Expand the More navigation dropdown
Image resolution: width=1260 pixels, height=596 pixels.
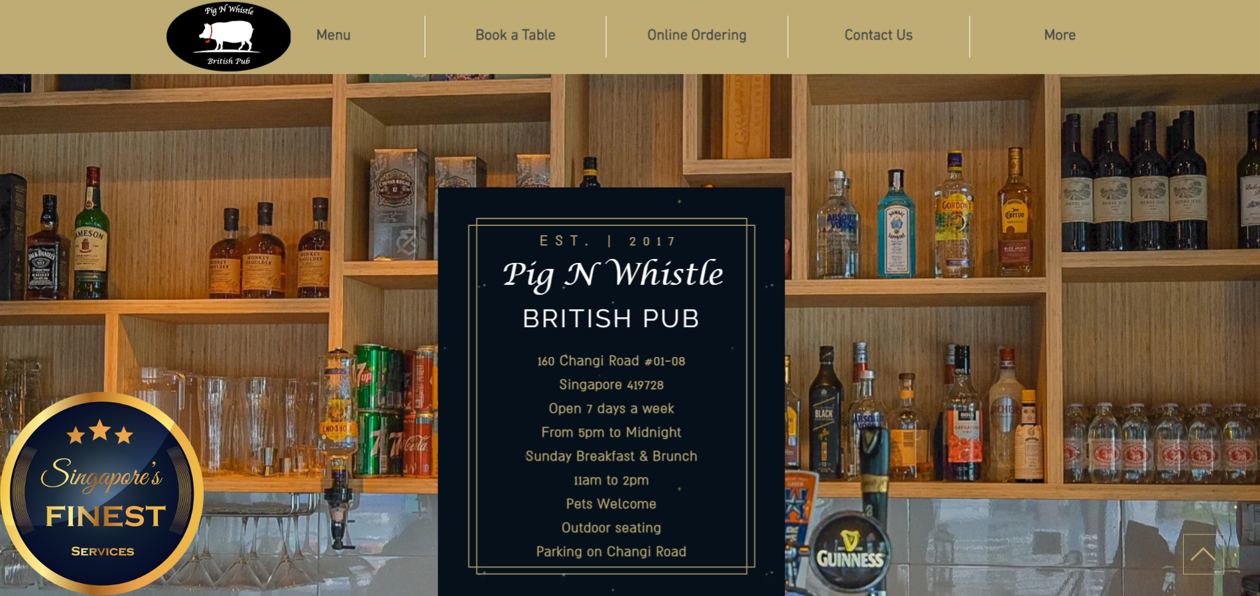tap(1060, 35)
